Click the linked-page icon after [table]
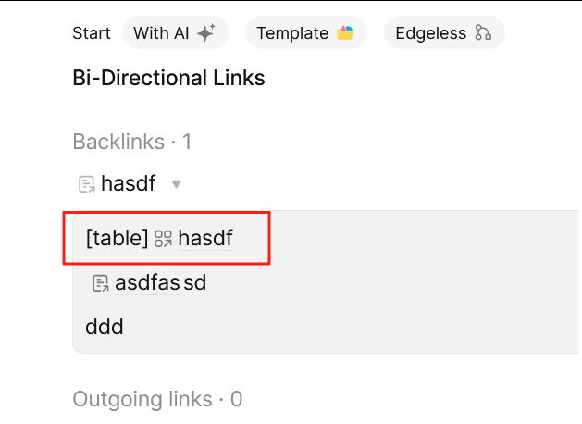 (164, 239)
